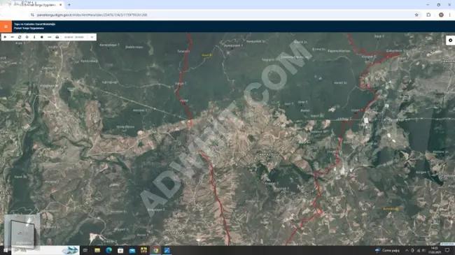The image size is (455, 255).
Task: Launch Microsoft Edge from the taskbar
Action: (108, 250)
